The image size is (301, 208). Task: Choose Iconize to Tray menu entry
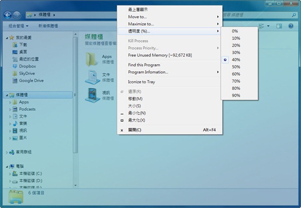pyautogui.click(x=170, y=82)
